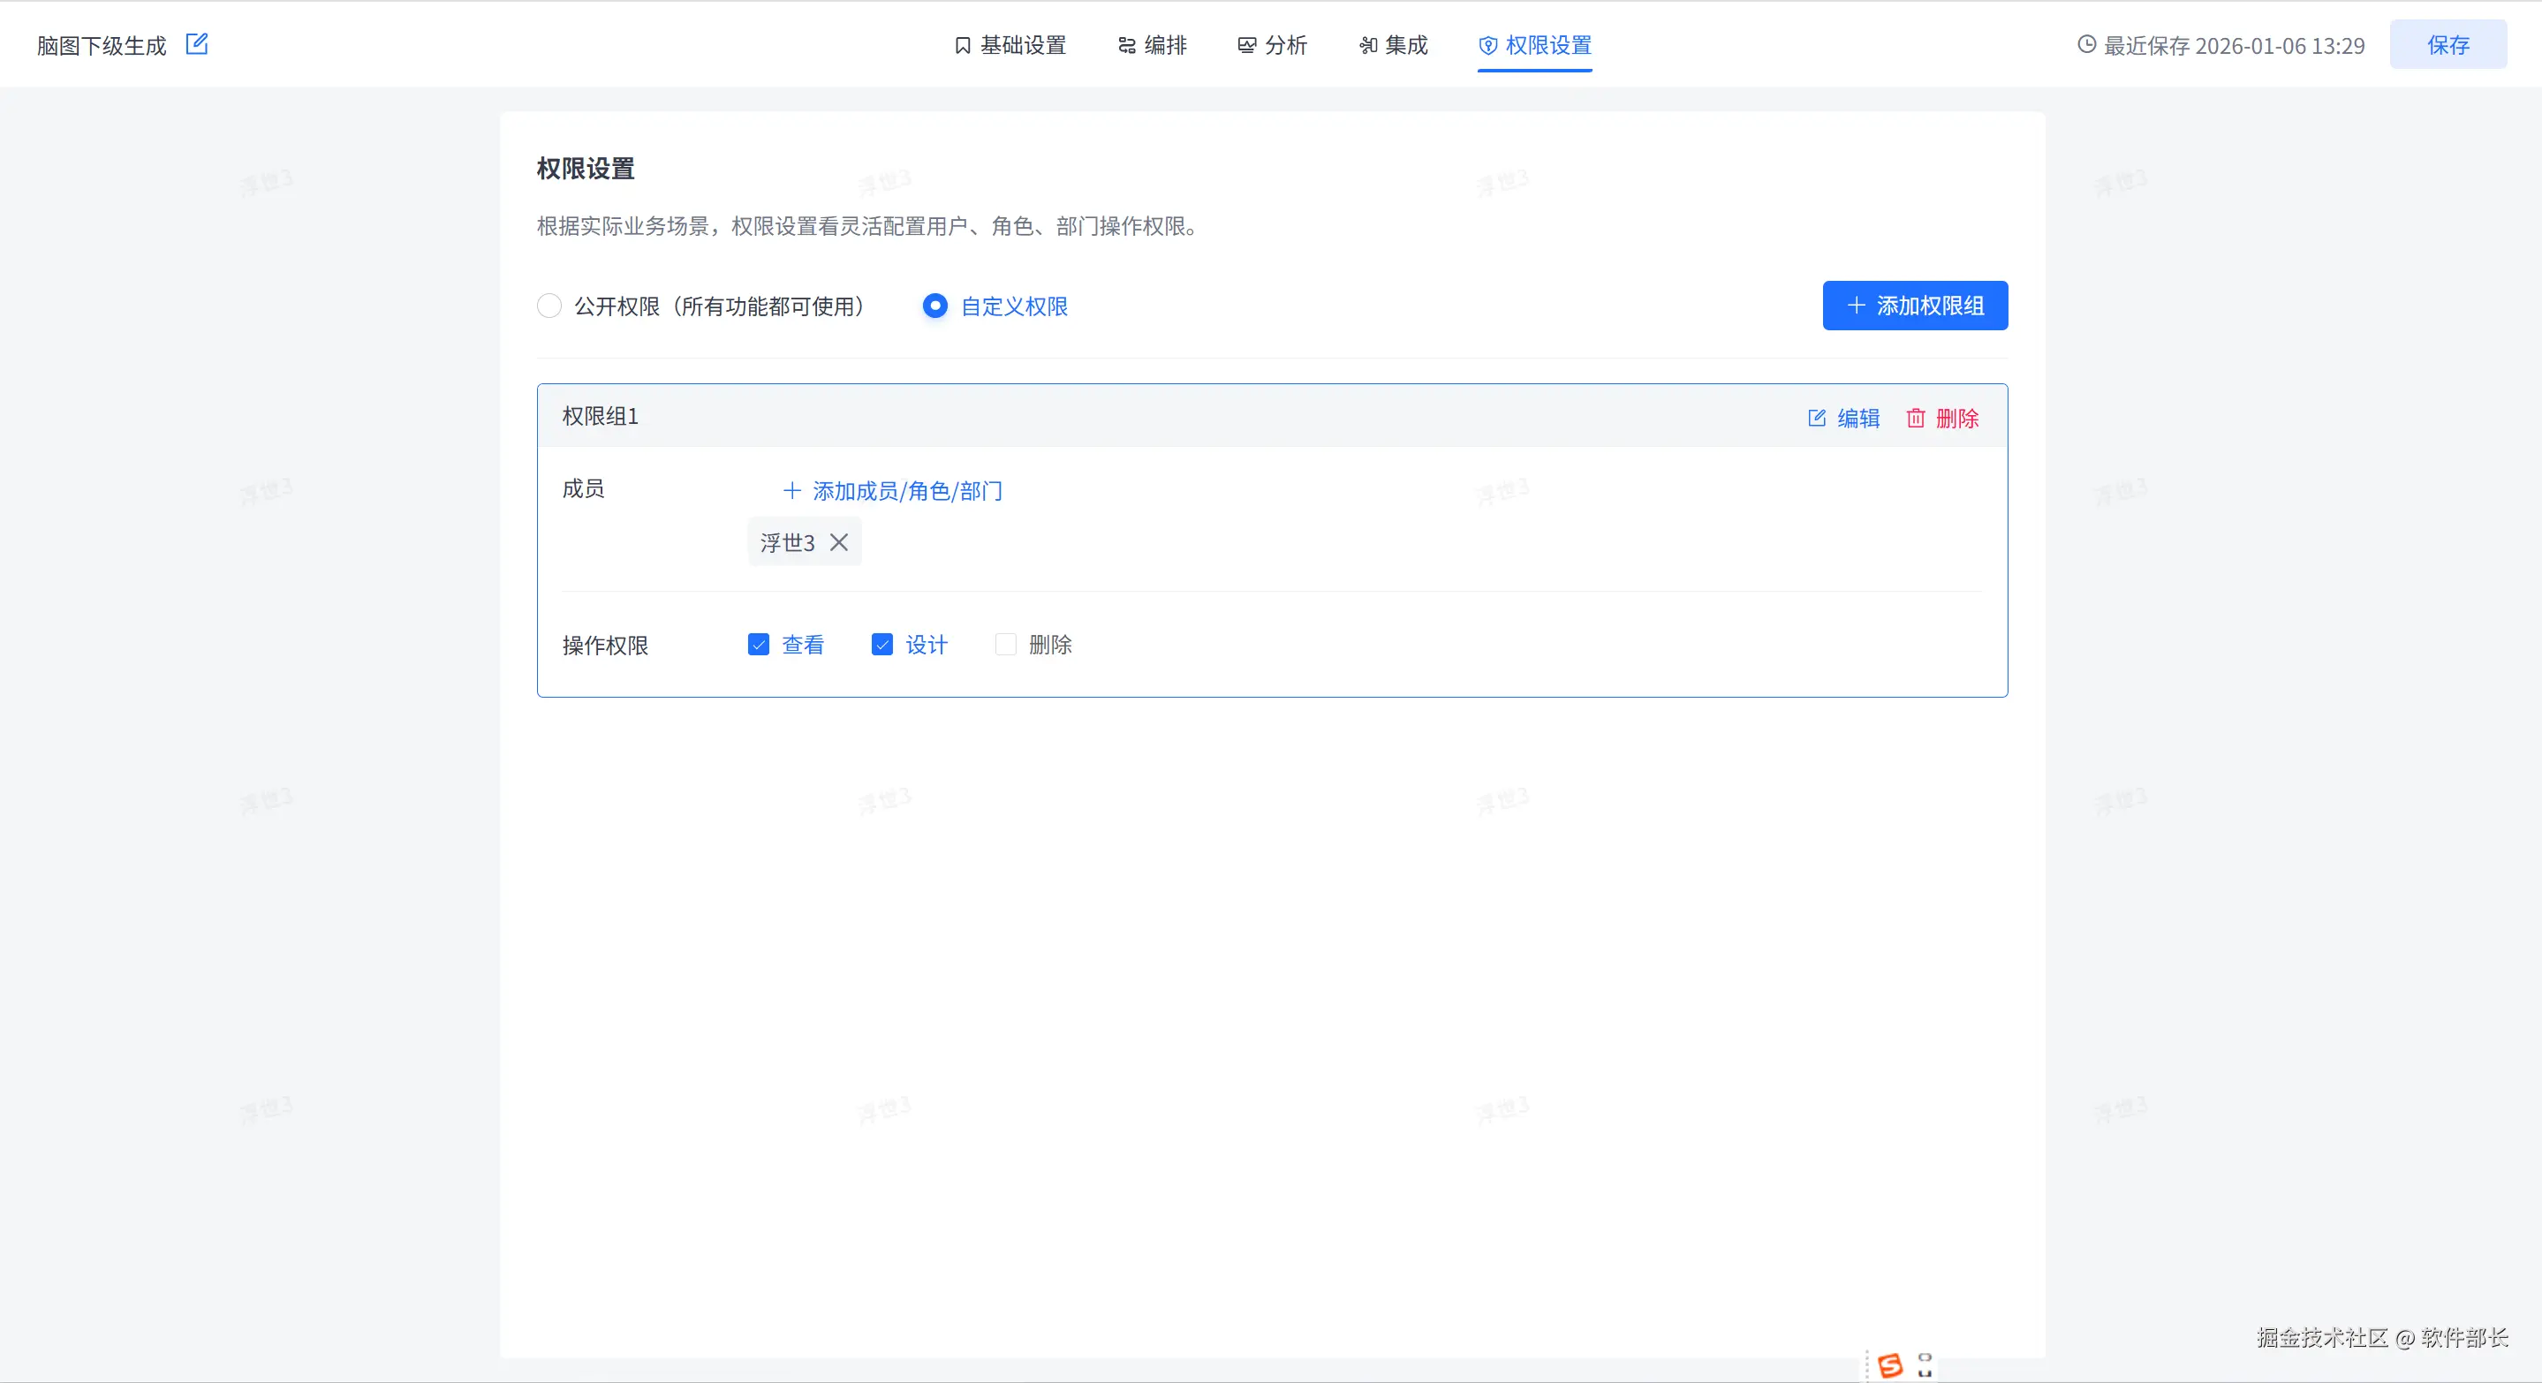
Task: Click the Sogou input method S icon
Action: (x=1890, y=1365)
